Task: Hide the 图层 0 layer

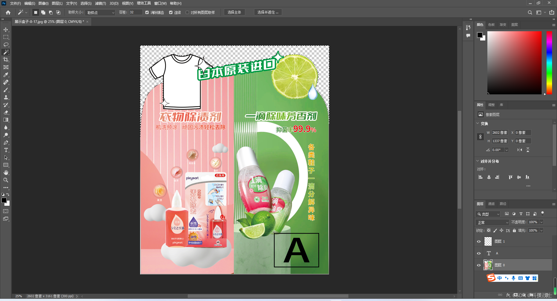Action: click(x=479, y=265)
